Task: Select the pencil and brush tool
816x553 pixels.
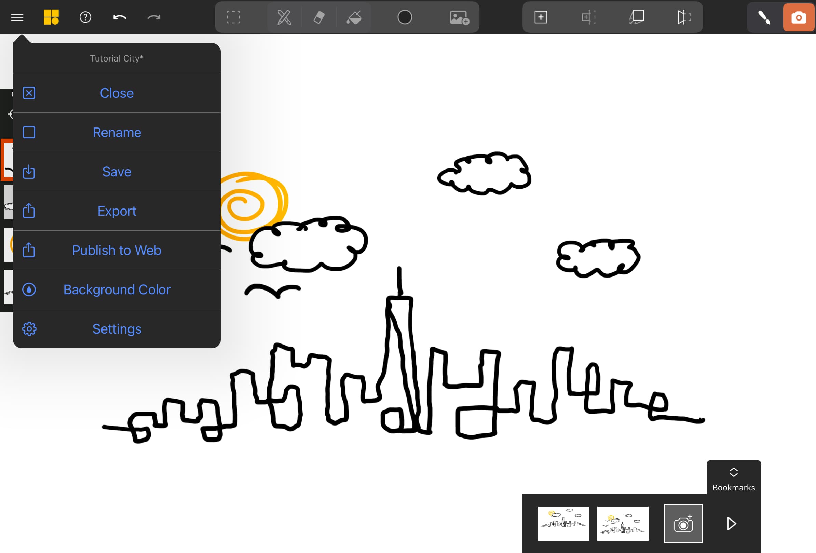Action: click(x=284, y=17)
